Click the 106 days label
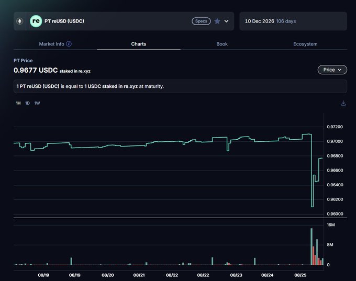 pyautogui.click(x=286, y=21)
